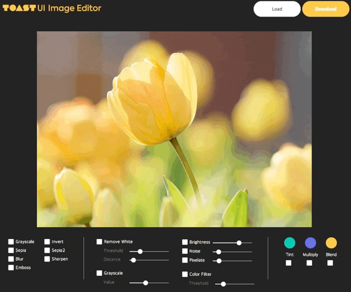Screen dimensions: 351x292
Task: Click the Color Filter Threshold slider handle
Action: (223, 284)
